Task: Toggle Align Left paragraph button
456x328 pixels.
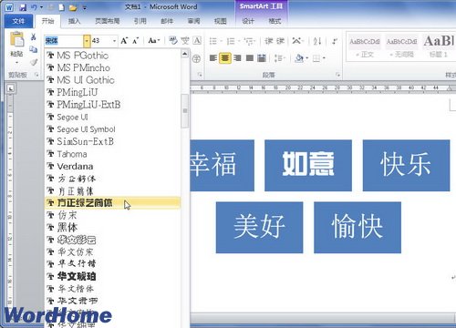Action: [213, 57]
